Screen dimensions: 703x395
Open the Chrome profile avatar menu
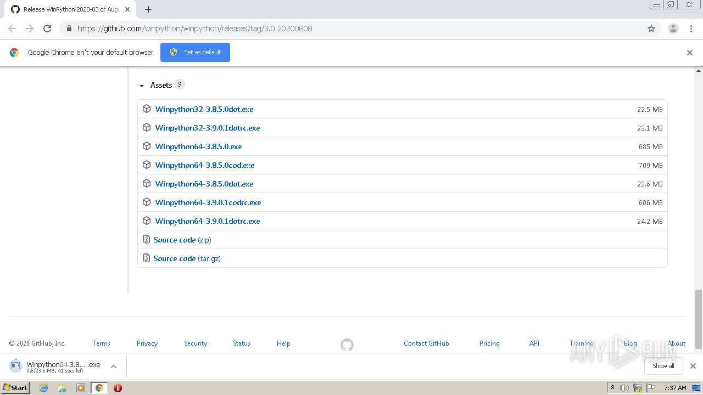point(673,29)
